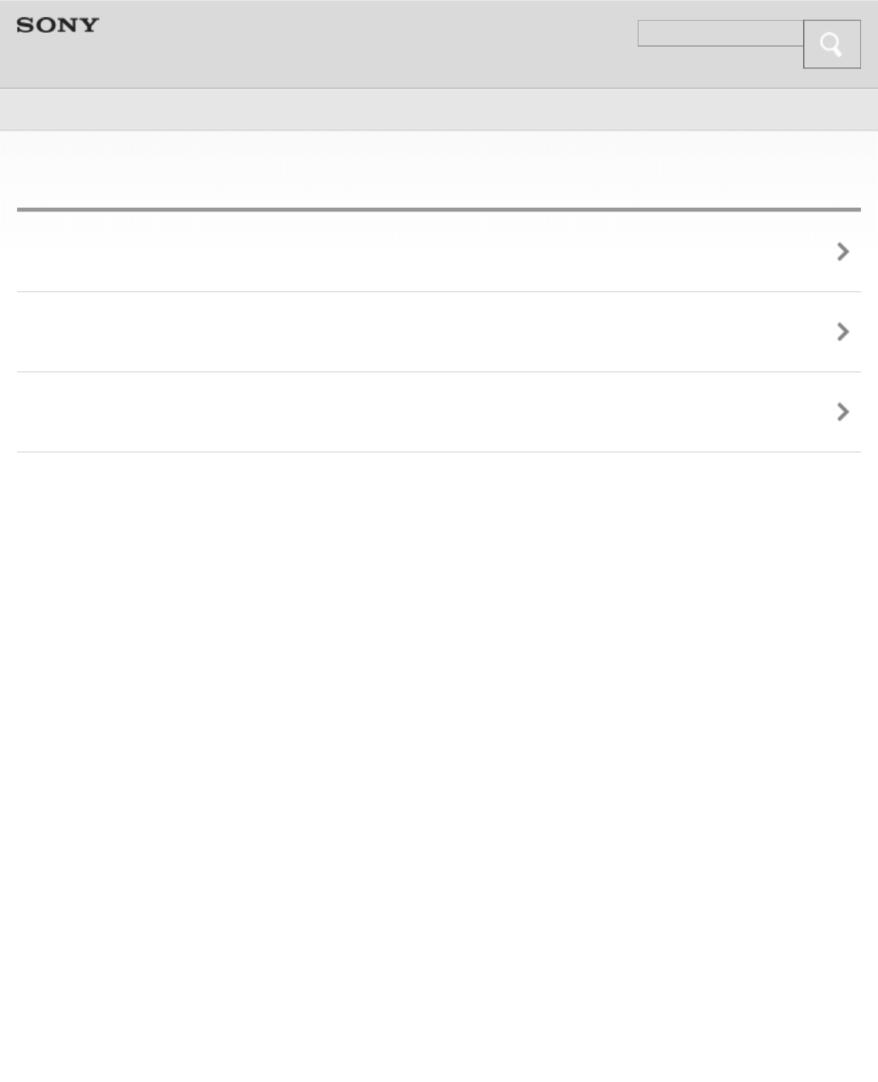Click the magnifying glass search icon
The image size is (878, 1082).
click(831, 44)
